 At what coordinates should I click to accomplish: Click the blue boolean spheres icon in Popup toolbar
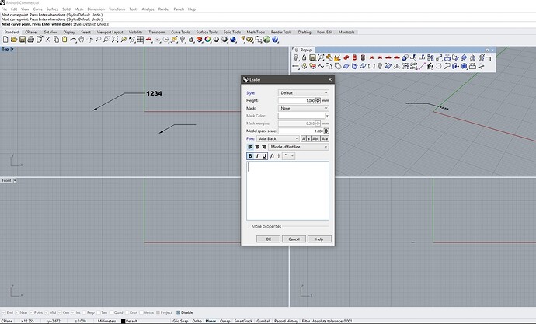click(x=405, y=57)
